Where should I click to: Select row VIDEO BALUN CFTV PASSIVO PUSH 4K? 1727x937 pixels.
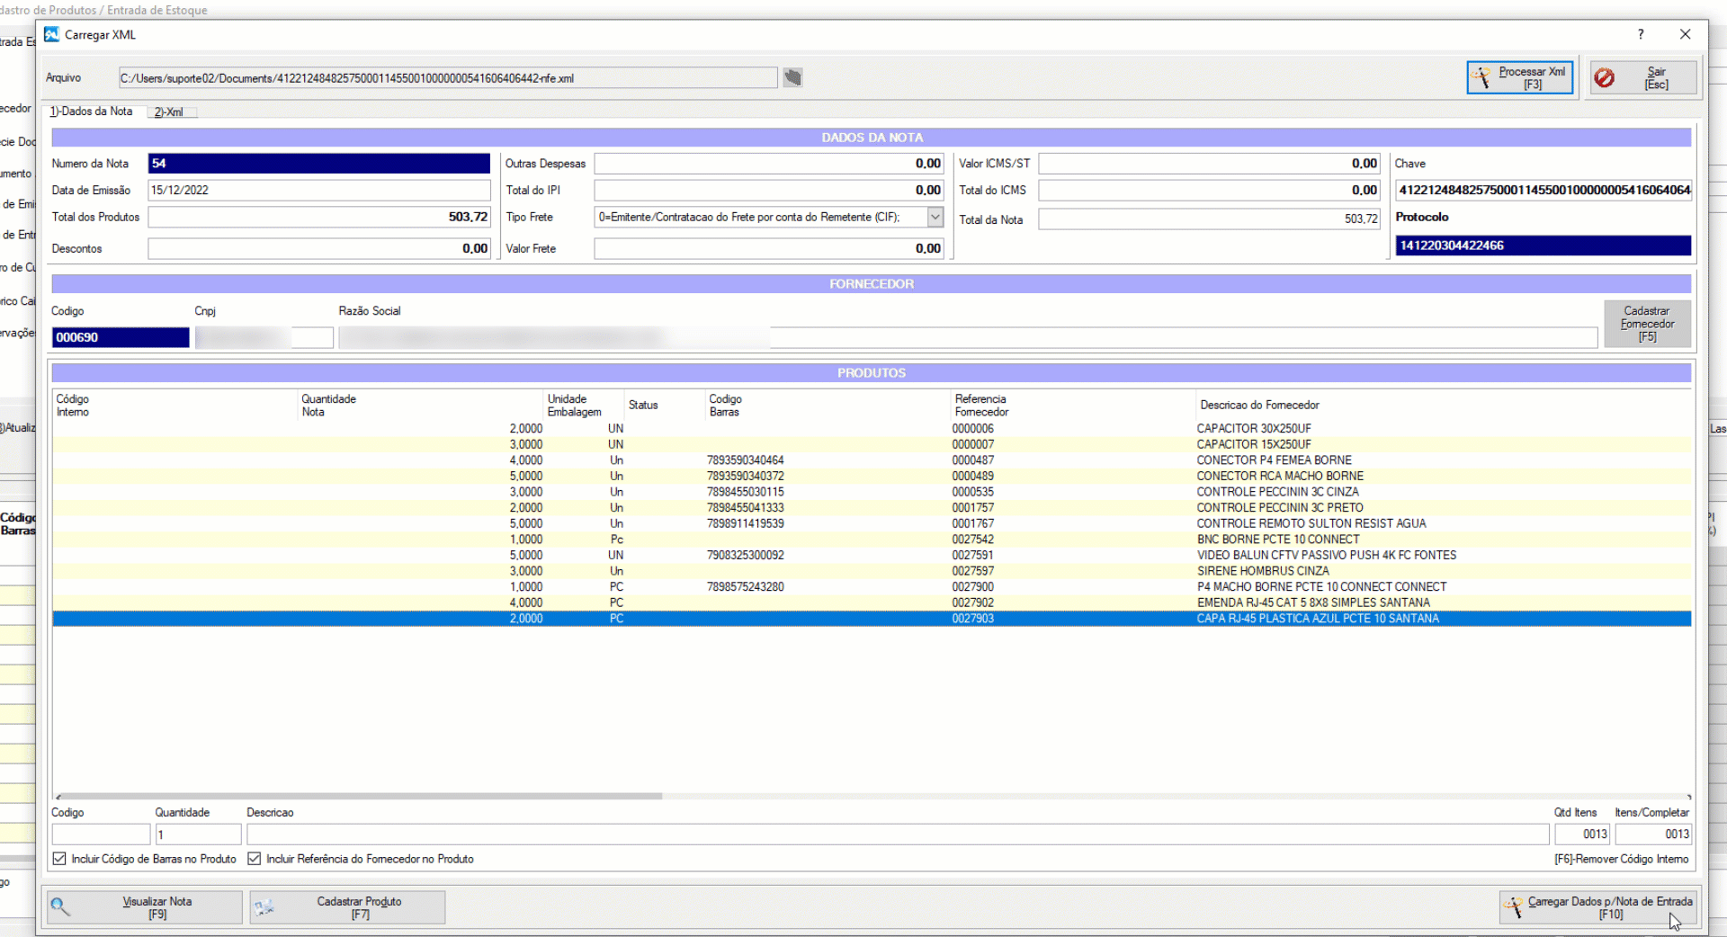(x=872, y=556)
